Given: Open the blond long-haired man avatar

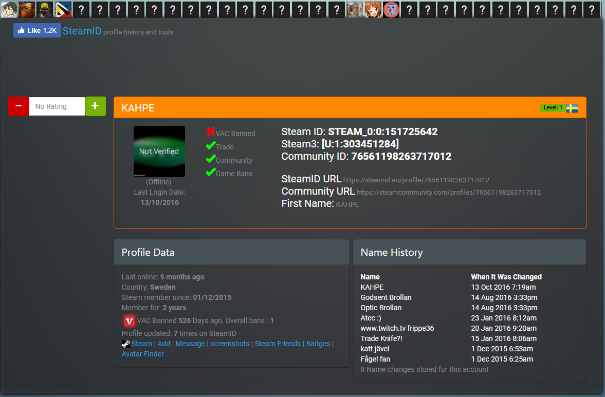Looking at the screenshot, I should click(x=355, y=9).
